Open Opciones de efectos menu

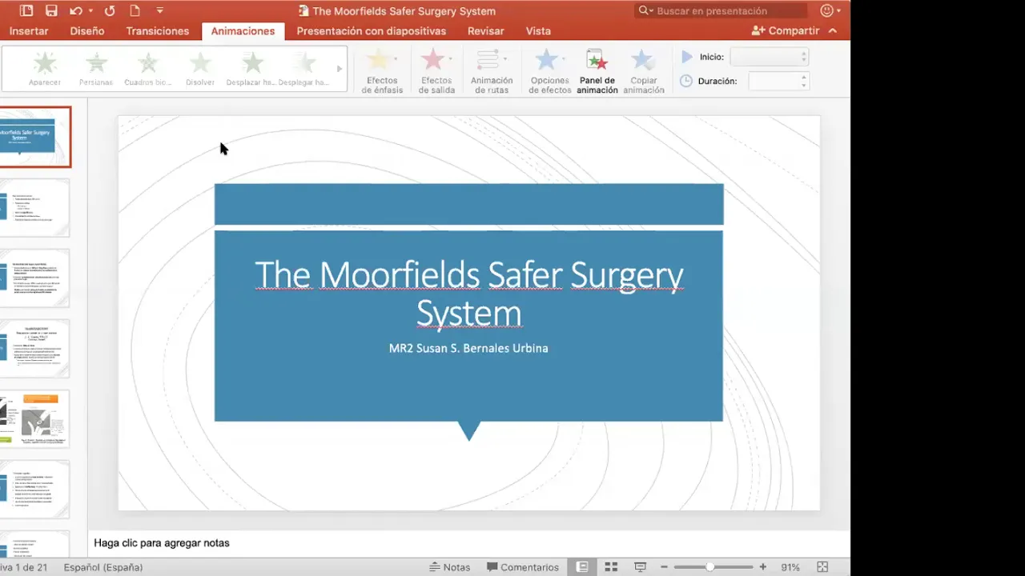click(x=549, y=71)
